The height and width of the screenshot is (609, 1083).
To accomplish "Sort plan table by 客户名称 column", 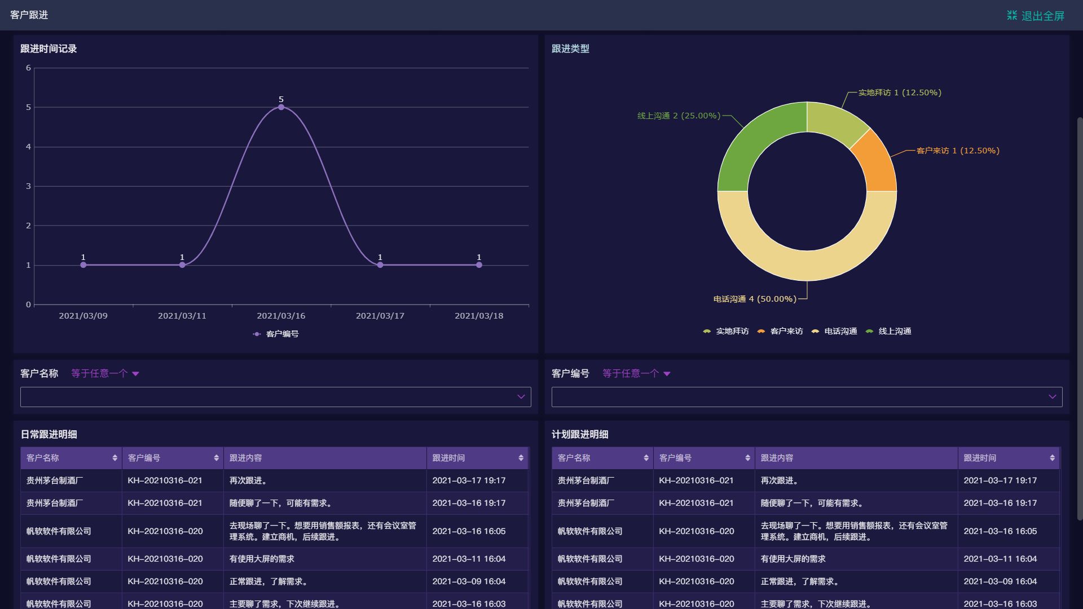I will tap(646, 458).
